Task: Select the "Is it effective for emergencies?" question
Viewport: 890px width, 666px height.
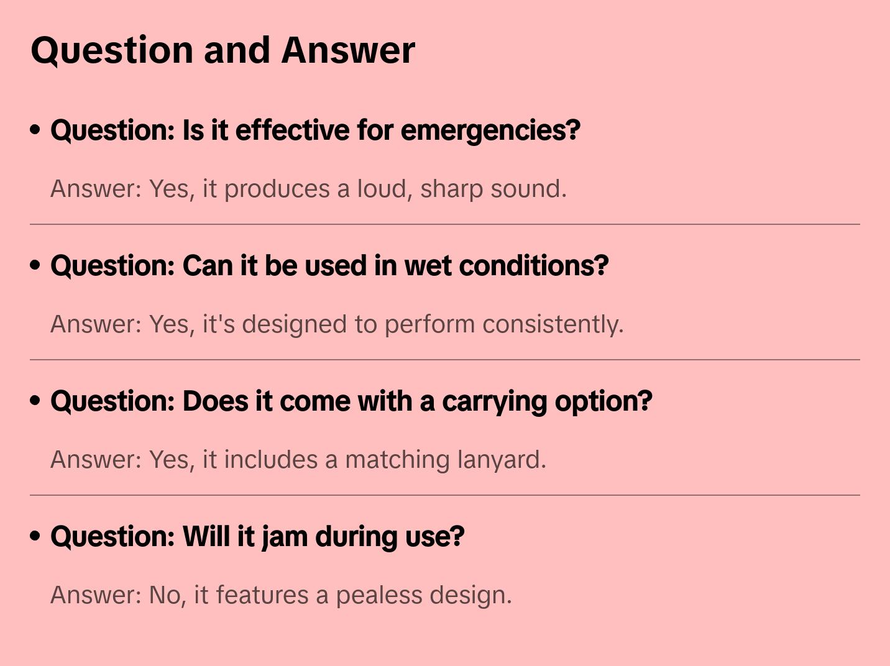Action: pyautogui.click(x=315, y=130)
